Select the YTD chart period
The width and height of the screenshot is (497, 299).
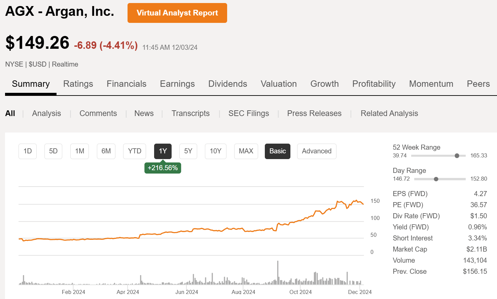(134, 151)
